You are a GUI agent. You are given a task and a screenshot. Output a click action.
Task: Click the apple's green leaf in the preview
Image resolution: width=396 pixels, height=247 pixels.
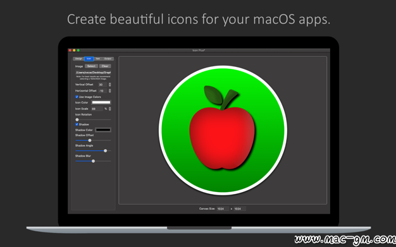click(213, 95)
